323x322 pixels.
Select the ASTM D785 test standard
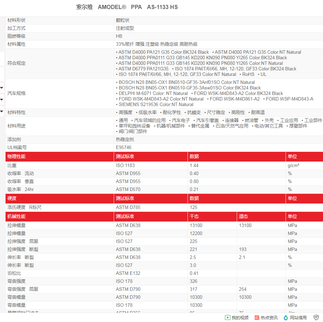point(128,207)
